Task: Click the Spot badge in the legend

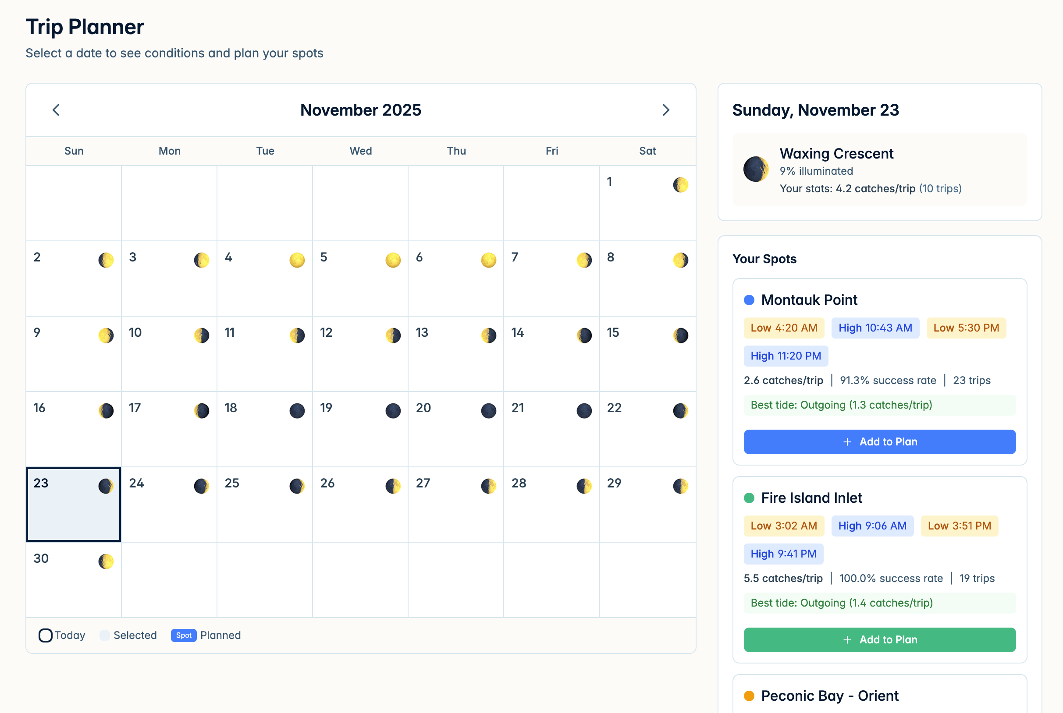Action: [x=183, y=635]
